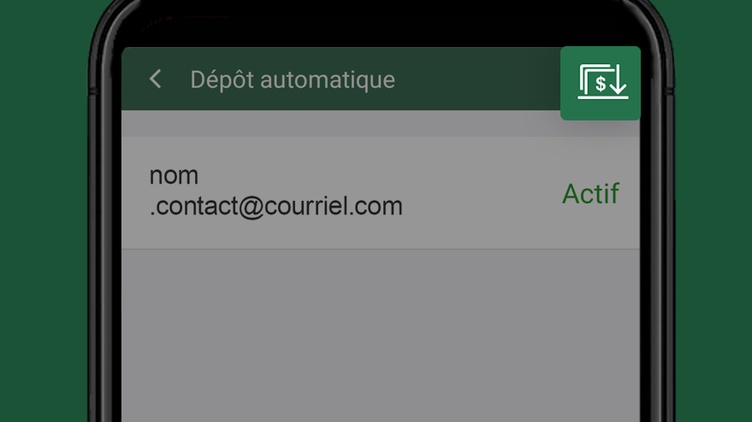Click the light gray strip above the contact row

(x=340, y=124)
